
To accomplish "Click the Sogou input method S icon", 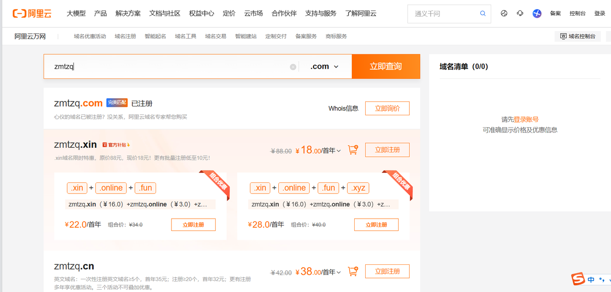I will [579, 279].
